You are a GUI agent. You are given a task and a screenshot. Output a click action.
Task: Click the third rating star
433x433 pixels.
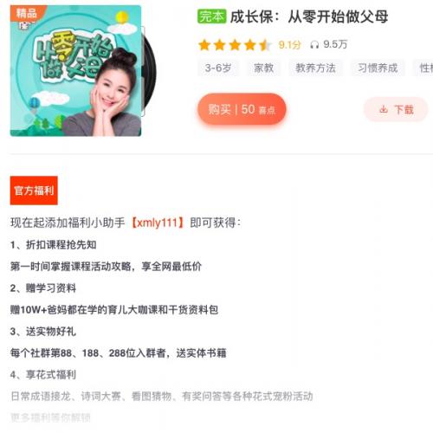point(235,45)
